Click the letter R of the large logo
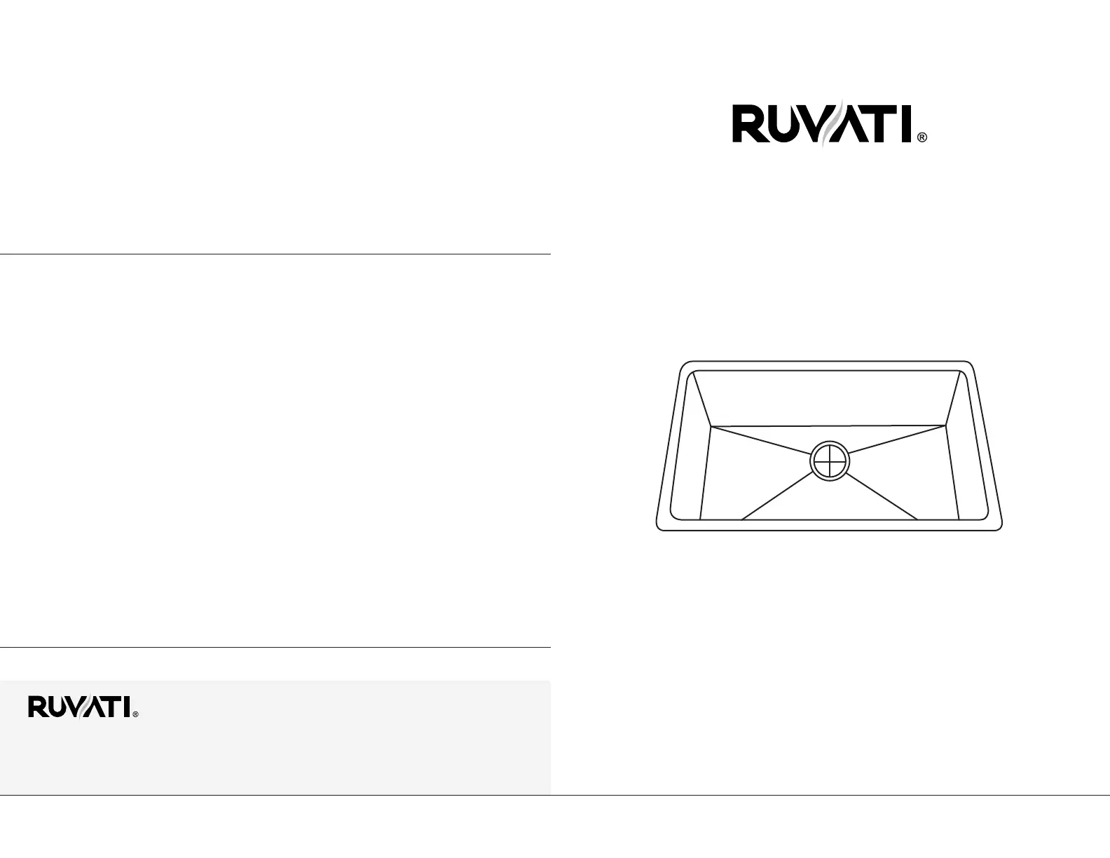The image size is (1110, 858). click(x=748, y=125)
